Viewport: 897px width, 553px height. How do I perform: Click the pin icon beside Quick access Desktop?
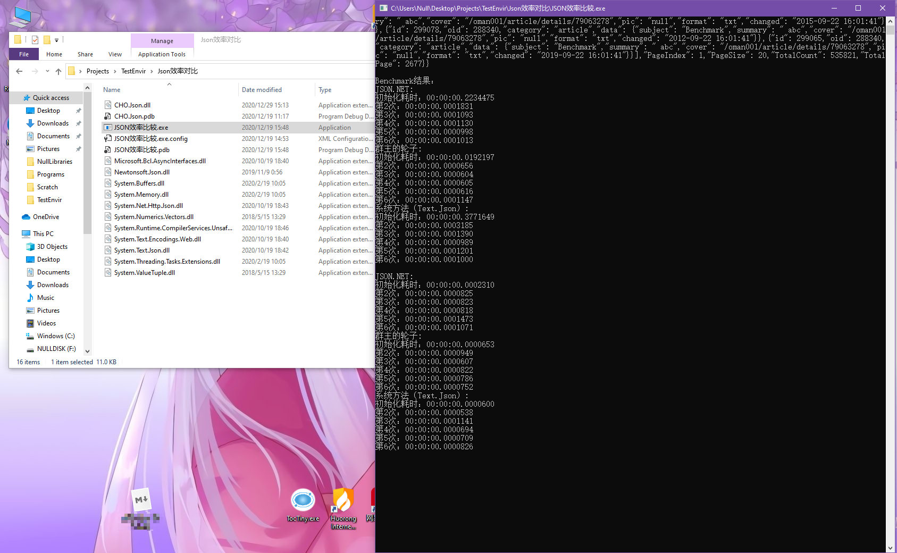pyautogui.click(x=79, y=111)
